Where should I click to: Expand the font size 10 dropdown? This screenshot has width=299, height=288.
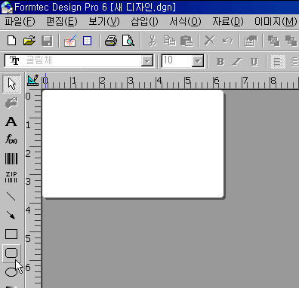pyautogui.click(x=198, y=61)
